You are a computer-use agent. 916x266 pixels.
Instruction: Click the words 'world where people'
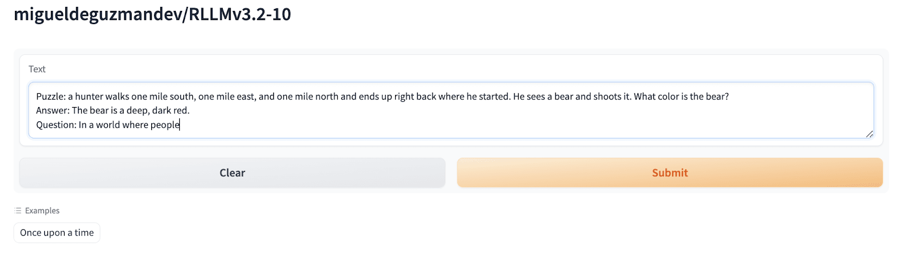tap(137, 125)
